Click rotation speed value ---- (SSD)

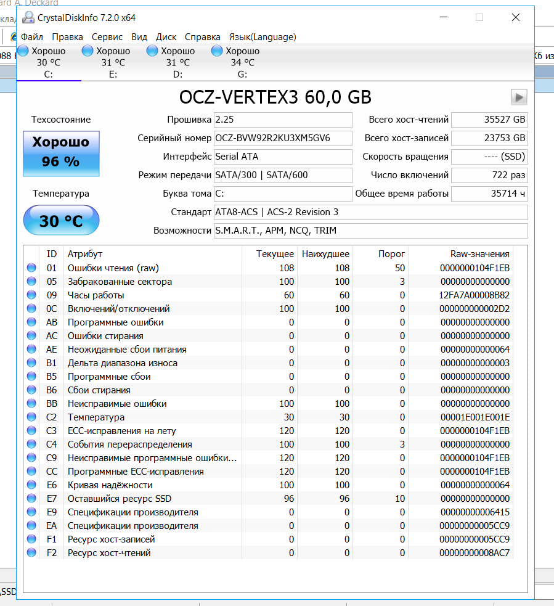tap(489, 157)
